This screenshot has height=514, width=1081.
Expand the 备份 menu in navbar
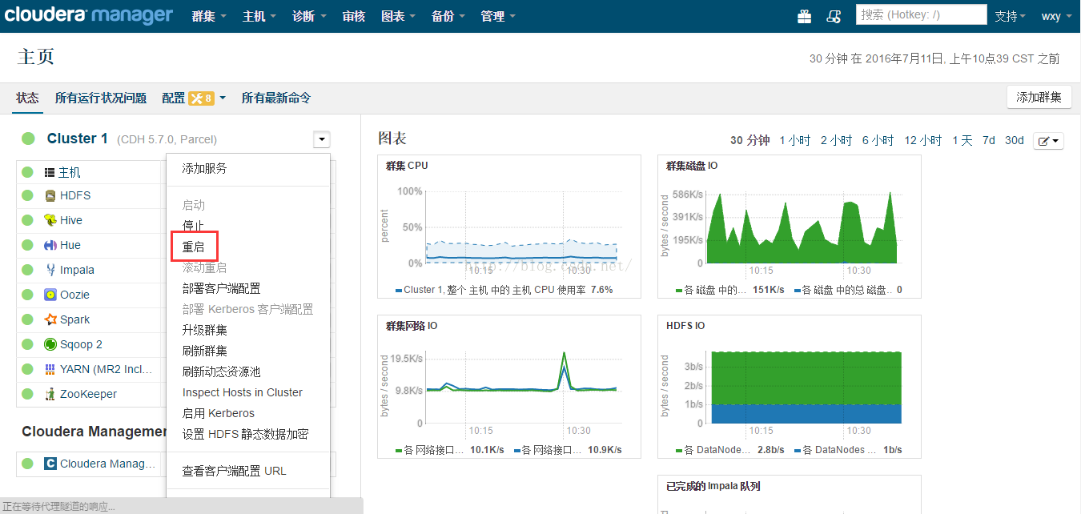pos(448,16)
